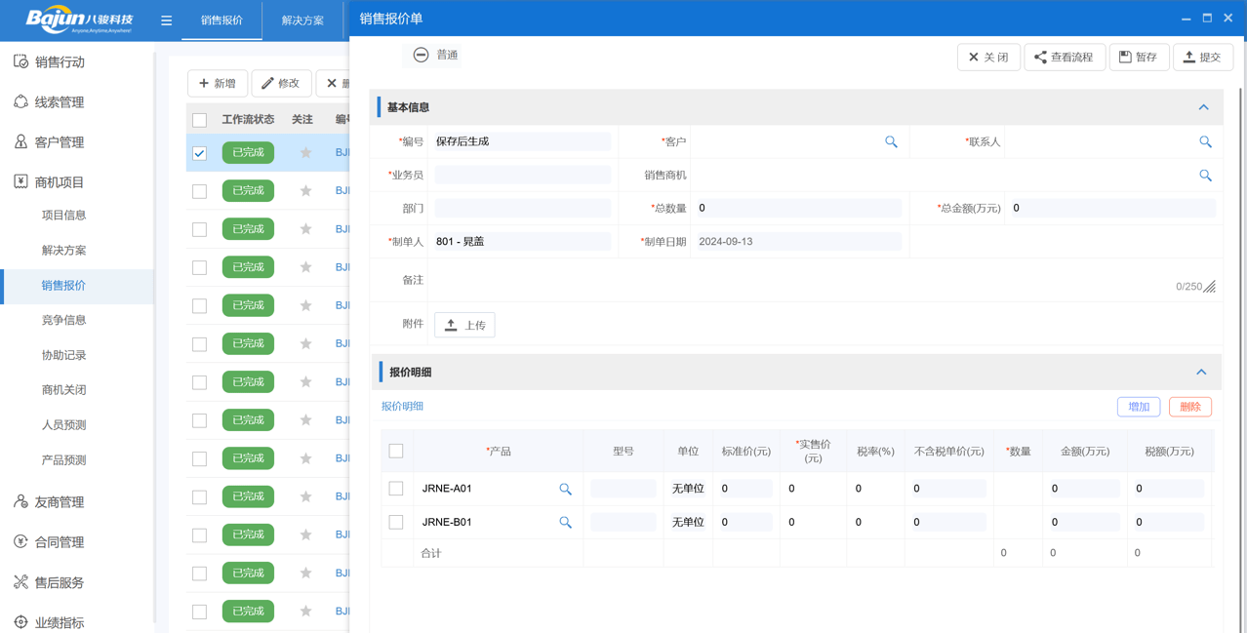Select the 客户管理 sidebar icon
This screenshot has width=1247, height=633.
pos(20,140)
